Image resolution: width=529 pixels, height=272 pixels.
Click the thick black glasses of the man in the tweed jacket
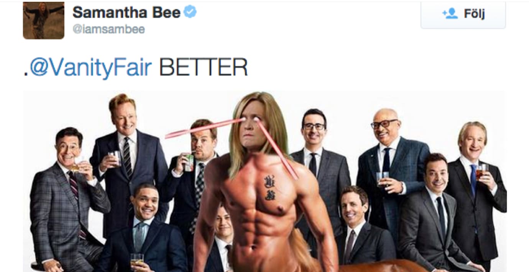384,124
